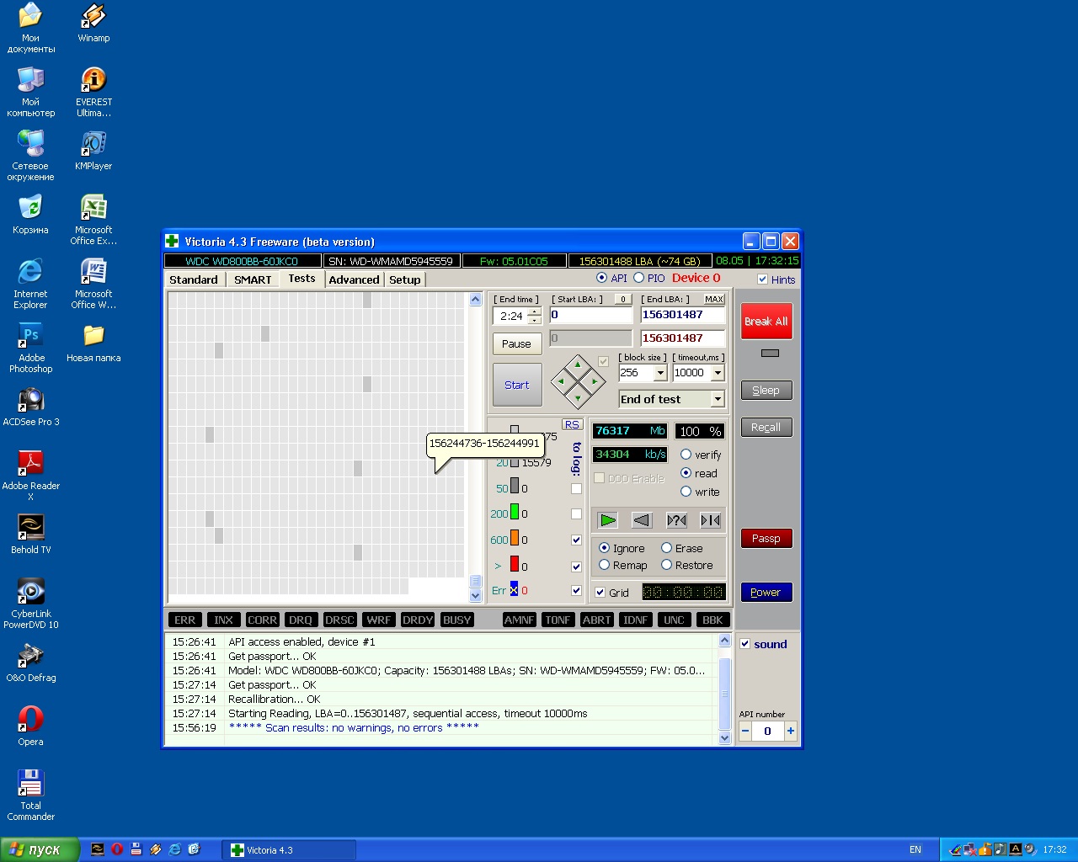This screenshot has width=1078, height=862.
Task: Select the random access scan mode icon
Action: pyautogui.click(x=676, y=520)
